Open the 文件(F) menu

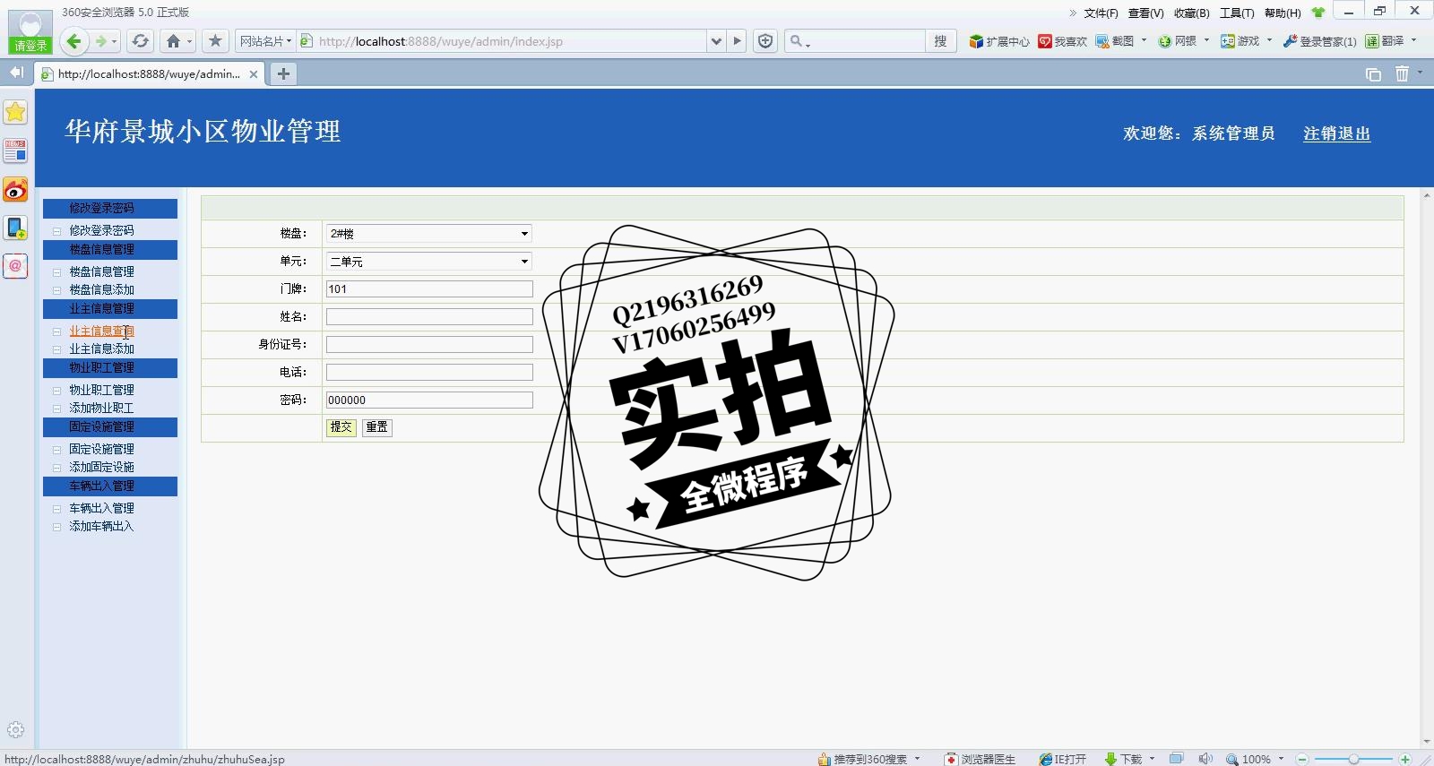click(x=1101, y=13)
